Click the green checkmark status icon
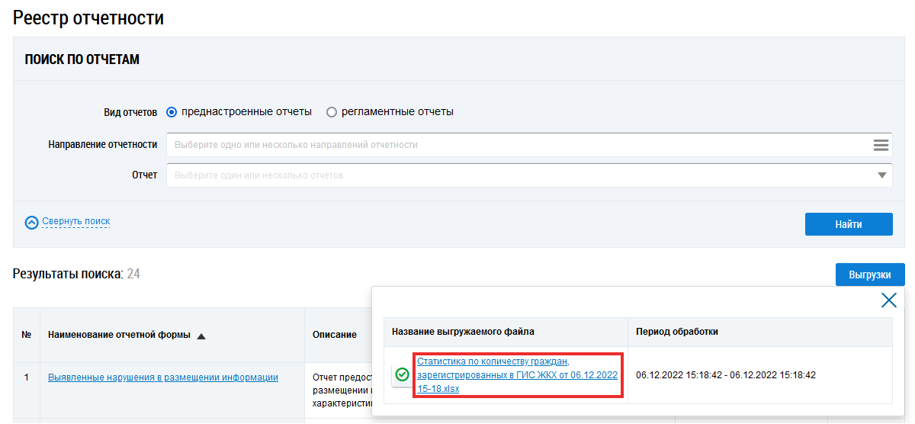915x424 pixels. coord(402,374)
